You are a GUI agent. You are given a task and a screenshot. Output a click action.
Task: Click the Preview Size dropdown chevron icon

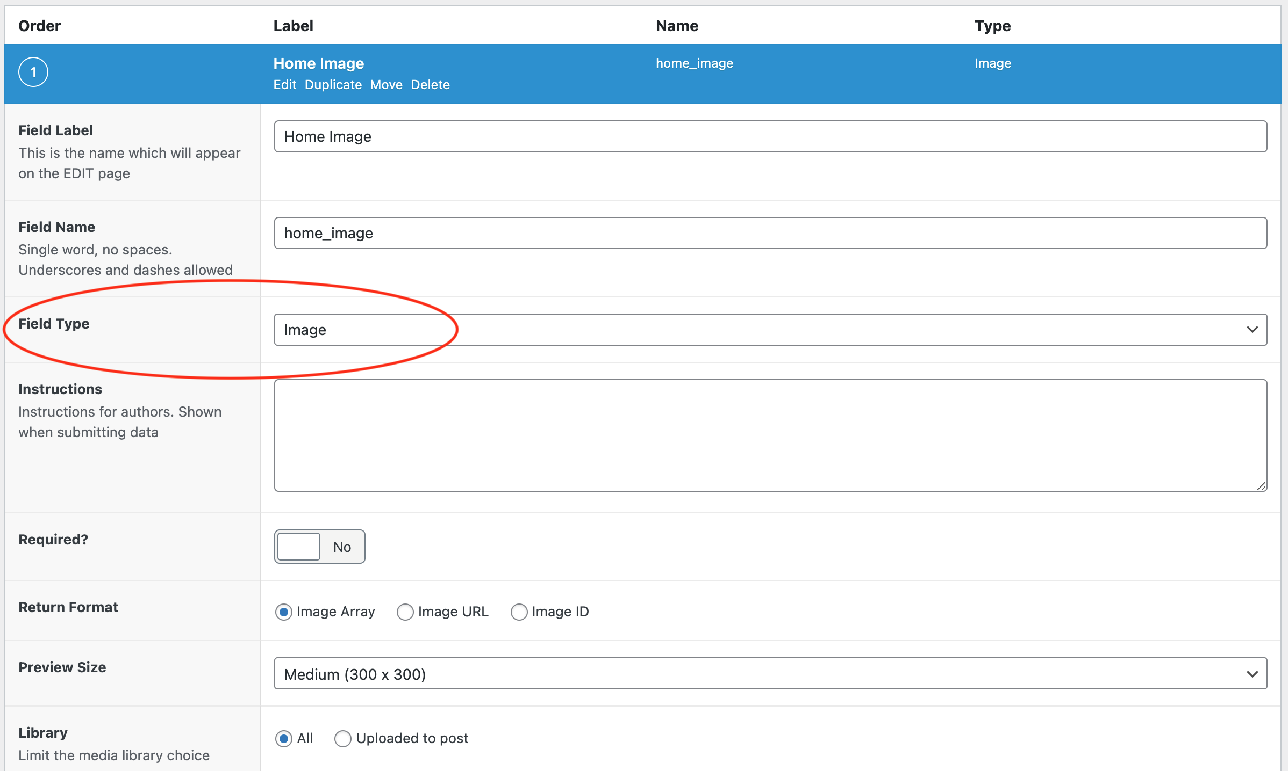tap(1252, 673)
